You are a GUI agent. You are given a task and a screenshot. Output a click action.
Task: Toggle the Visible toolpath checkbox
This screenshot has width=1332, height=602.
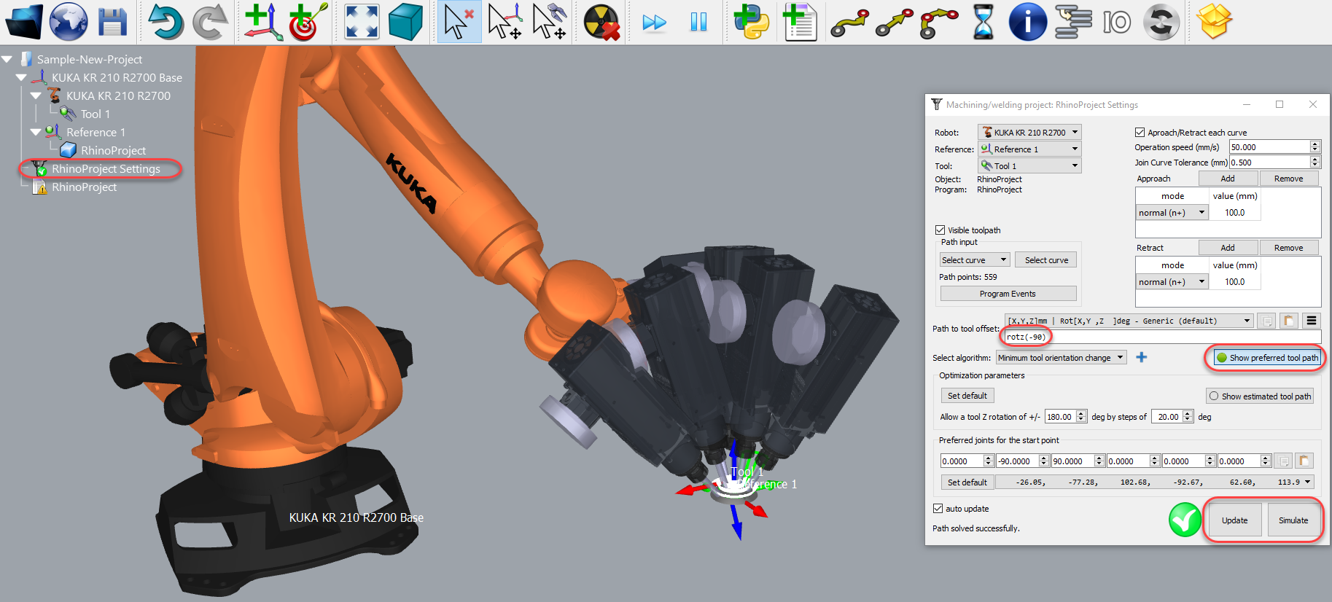click(940, 230)
